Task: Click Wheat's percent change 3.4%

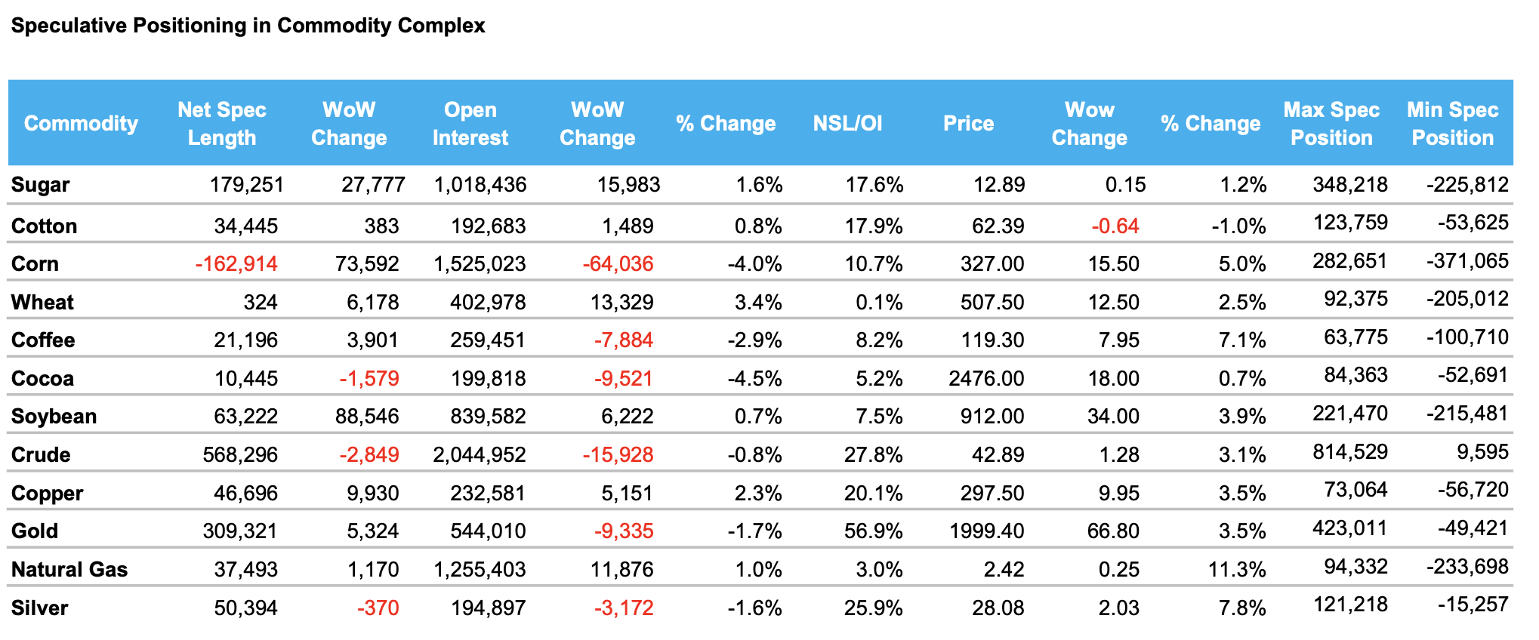Action: (x=758, y=303)
